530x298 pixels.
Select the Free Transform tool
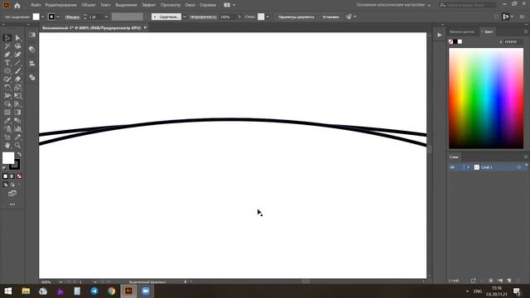pyautogui.click(x=17, y=96)
